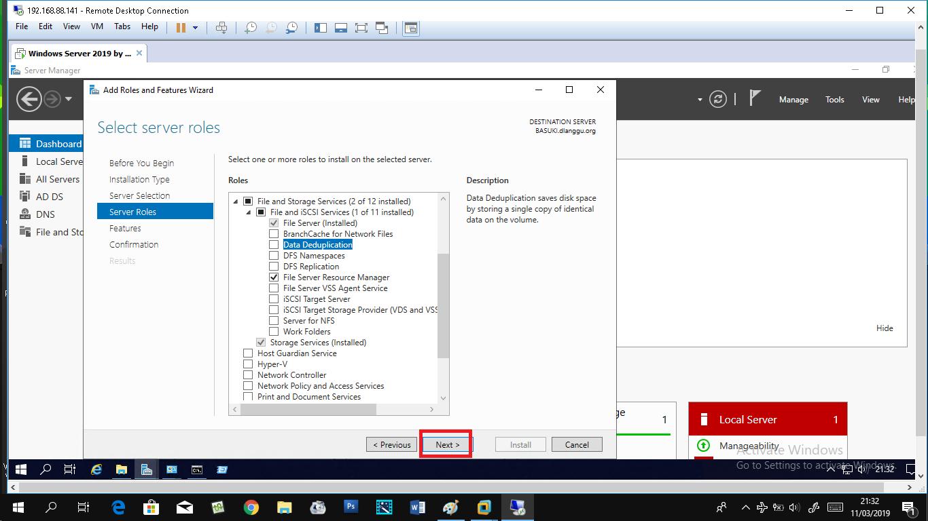Open the Paint palette icon on host taskbar
Viewport: 928px width, 521px height.
point(451,507)
